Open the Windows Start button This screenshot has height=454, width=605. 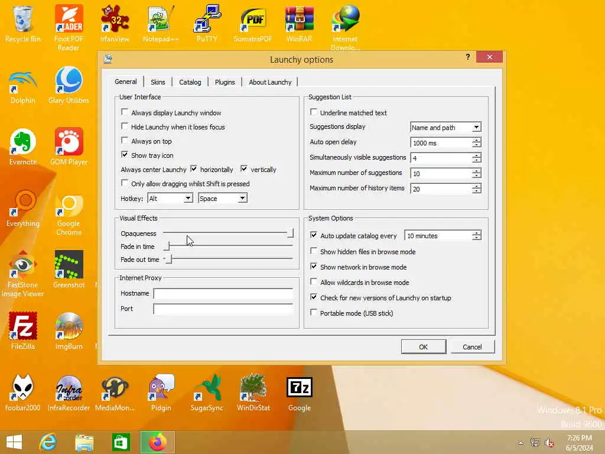tap(14, 442)
